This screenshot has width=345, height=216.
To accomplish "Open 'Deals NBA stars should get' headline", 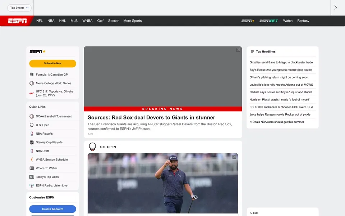I will coord(278,122).
